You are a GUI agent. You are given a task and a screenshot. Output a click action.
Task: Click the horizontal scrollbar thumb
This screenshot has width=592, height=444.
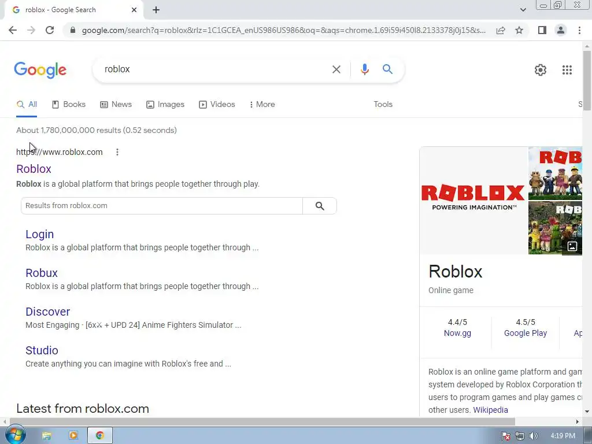pos(262,421)
